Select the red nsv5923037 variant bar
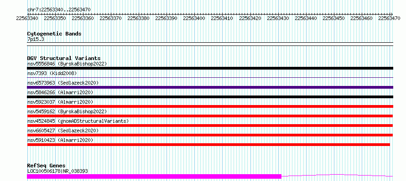This screenshot has width=406, height=181. 210,106
